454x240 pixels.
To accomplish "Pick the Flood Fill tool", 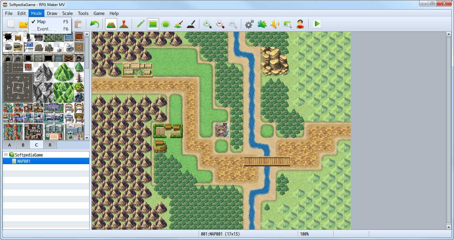I will 178,24.
